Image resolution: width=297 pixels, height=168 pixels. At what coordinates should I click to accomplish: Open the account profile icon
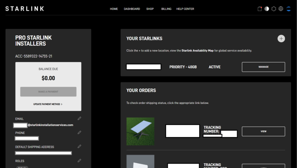point(288,9)
